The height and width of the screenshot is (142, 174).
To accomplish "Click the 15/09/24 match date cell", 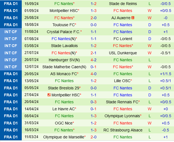I will 32,4.
